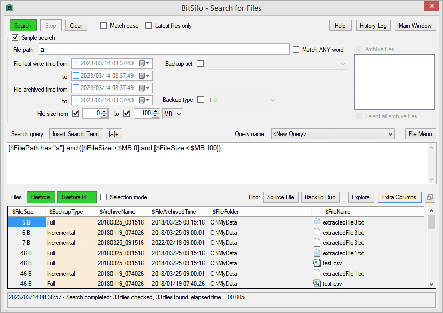Select the 7 B file size cell

(x=26, y=242)
